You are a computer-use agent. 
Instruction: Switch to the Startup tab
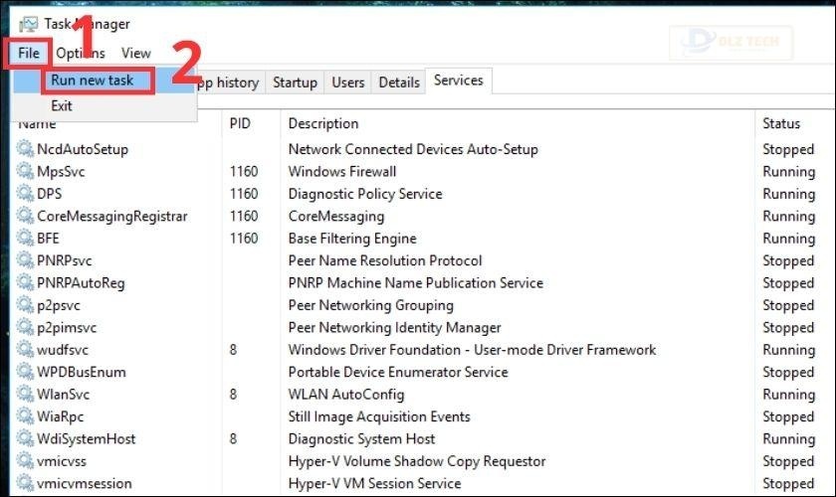[295, 83]
